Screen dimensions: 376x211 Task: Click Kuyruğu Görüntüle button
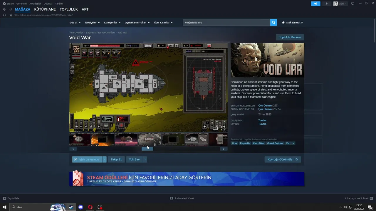coord(283,159)
